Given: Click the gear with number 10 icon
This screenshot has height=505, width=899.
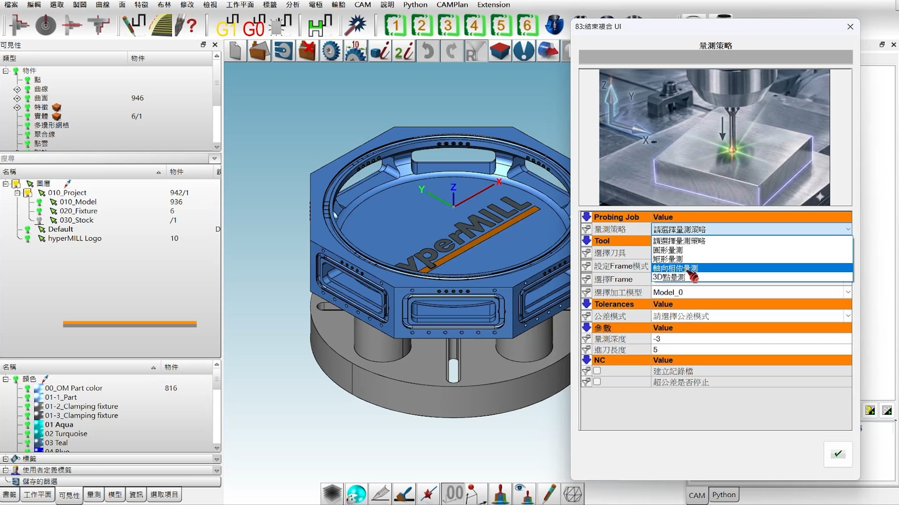Looking at the screenshot, I should pos(355,51).
